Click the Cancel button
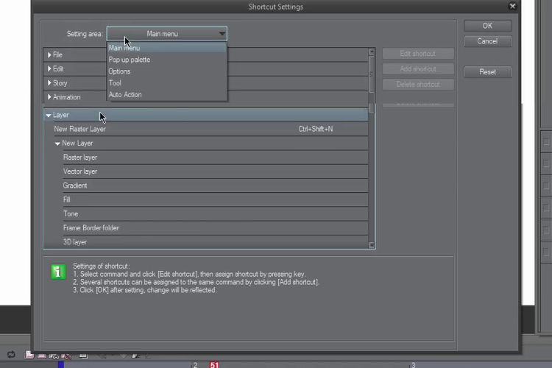 487,41
